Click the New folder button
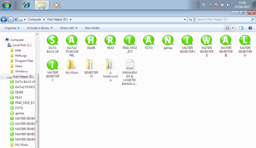 (92, 28)
